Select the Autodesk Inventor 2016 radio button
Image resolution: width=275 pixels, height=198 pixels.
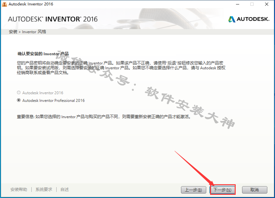click(x=19, y=93)
